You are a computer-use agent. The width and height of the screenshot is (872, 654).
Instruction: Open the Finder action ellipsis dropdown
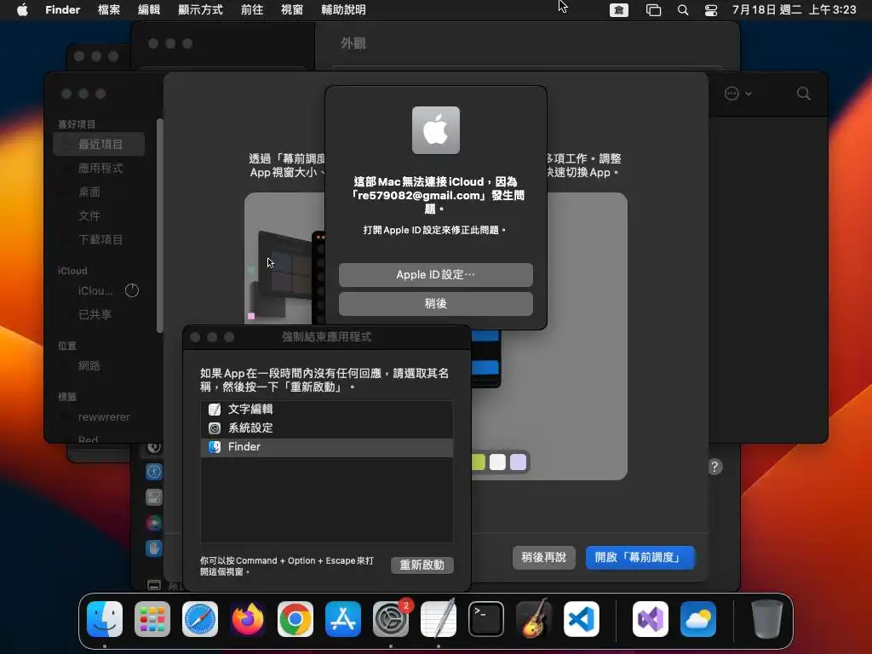pyautogui.click(x=738, y=94)
